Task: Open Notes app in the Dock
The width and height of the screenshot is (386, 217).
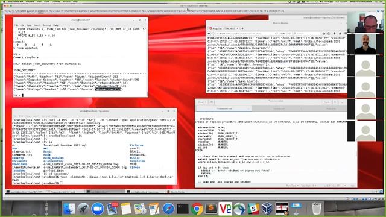Action: [x=126, y=209]
